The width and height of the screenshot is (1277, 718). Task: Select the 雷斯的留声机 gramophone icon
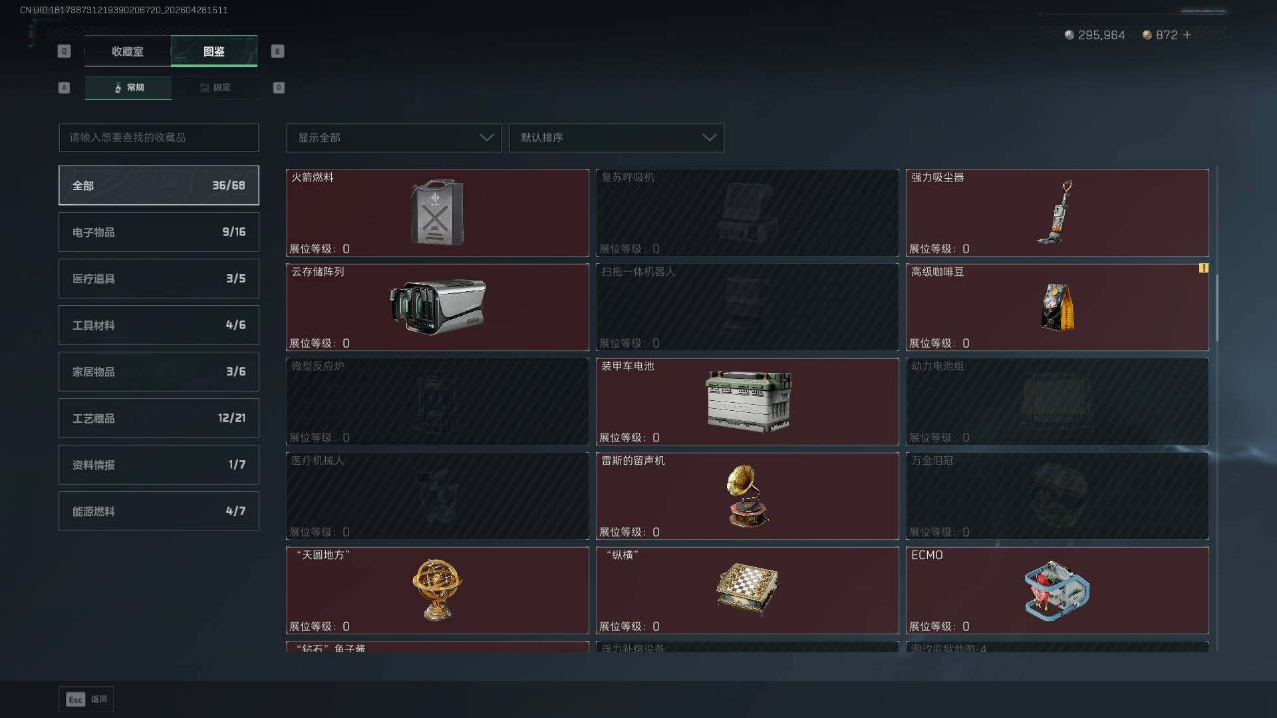pos(746,496)
